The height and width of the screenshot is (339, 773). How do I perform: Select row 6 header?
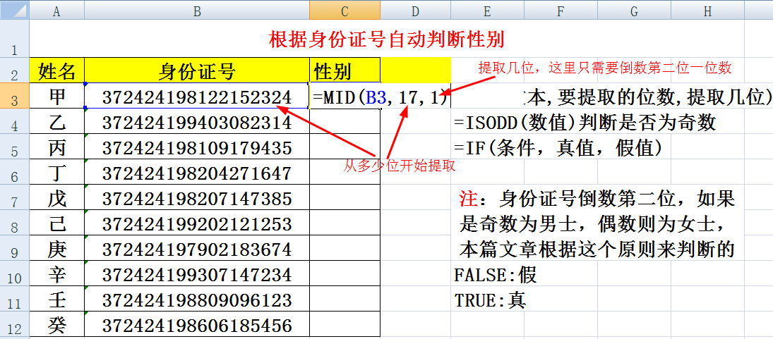click(15, 172)
